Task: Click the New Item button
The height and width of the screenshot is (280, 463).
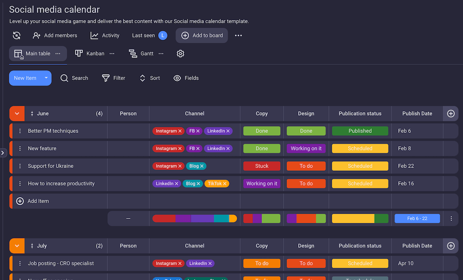Action: click(x=25, y=78)
